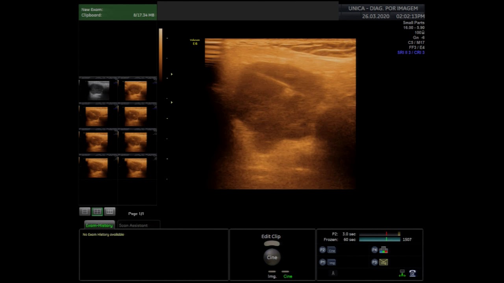
Task: Click the round Cine trackball button
Action: pyautogui.click(x=272, y=257)
